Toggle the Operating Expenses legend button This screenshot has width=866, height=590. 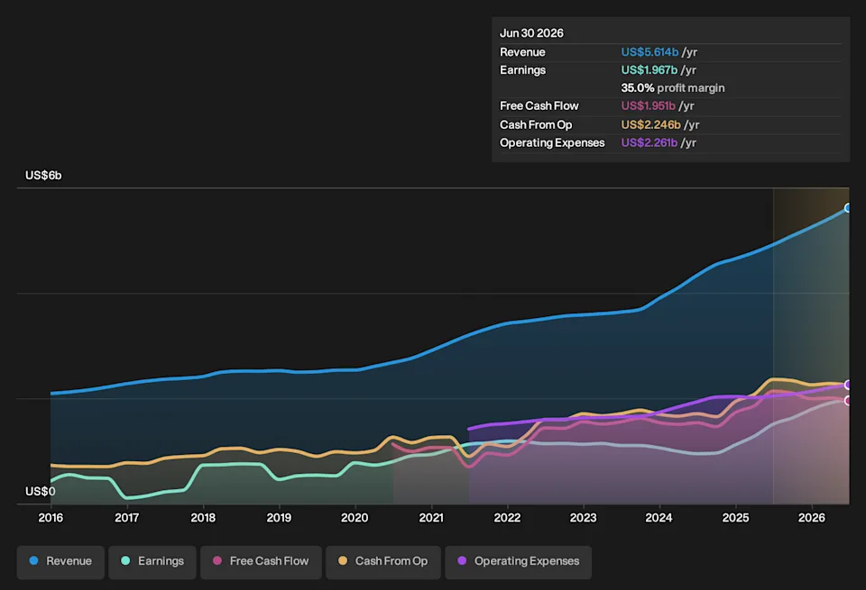[518, 562]
